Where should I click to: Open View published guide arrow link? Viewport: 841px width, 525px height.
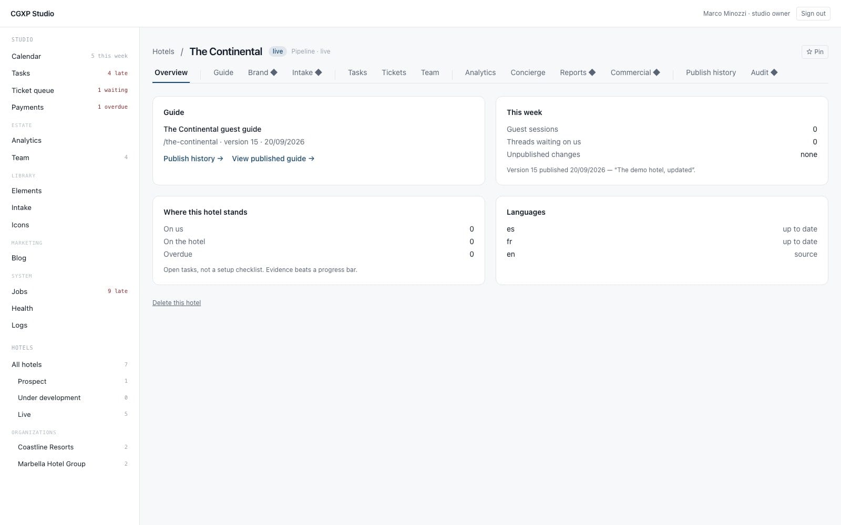273,159
